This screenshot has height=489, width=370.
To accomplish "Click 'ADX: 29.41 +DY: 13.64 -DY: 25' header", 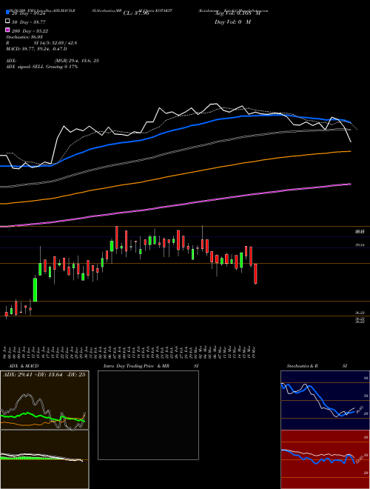I will pos(44,375).
